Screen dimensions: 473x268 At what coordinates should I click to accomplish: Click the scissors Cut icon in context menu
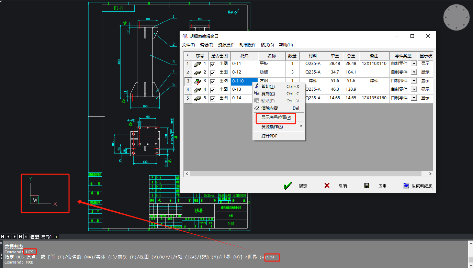click(256, 86)
